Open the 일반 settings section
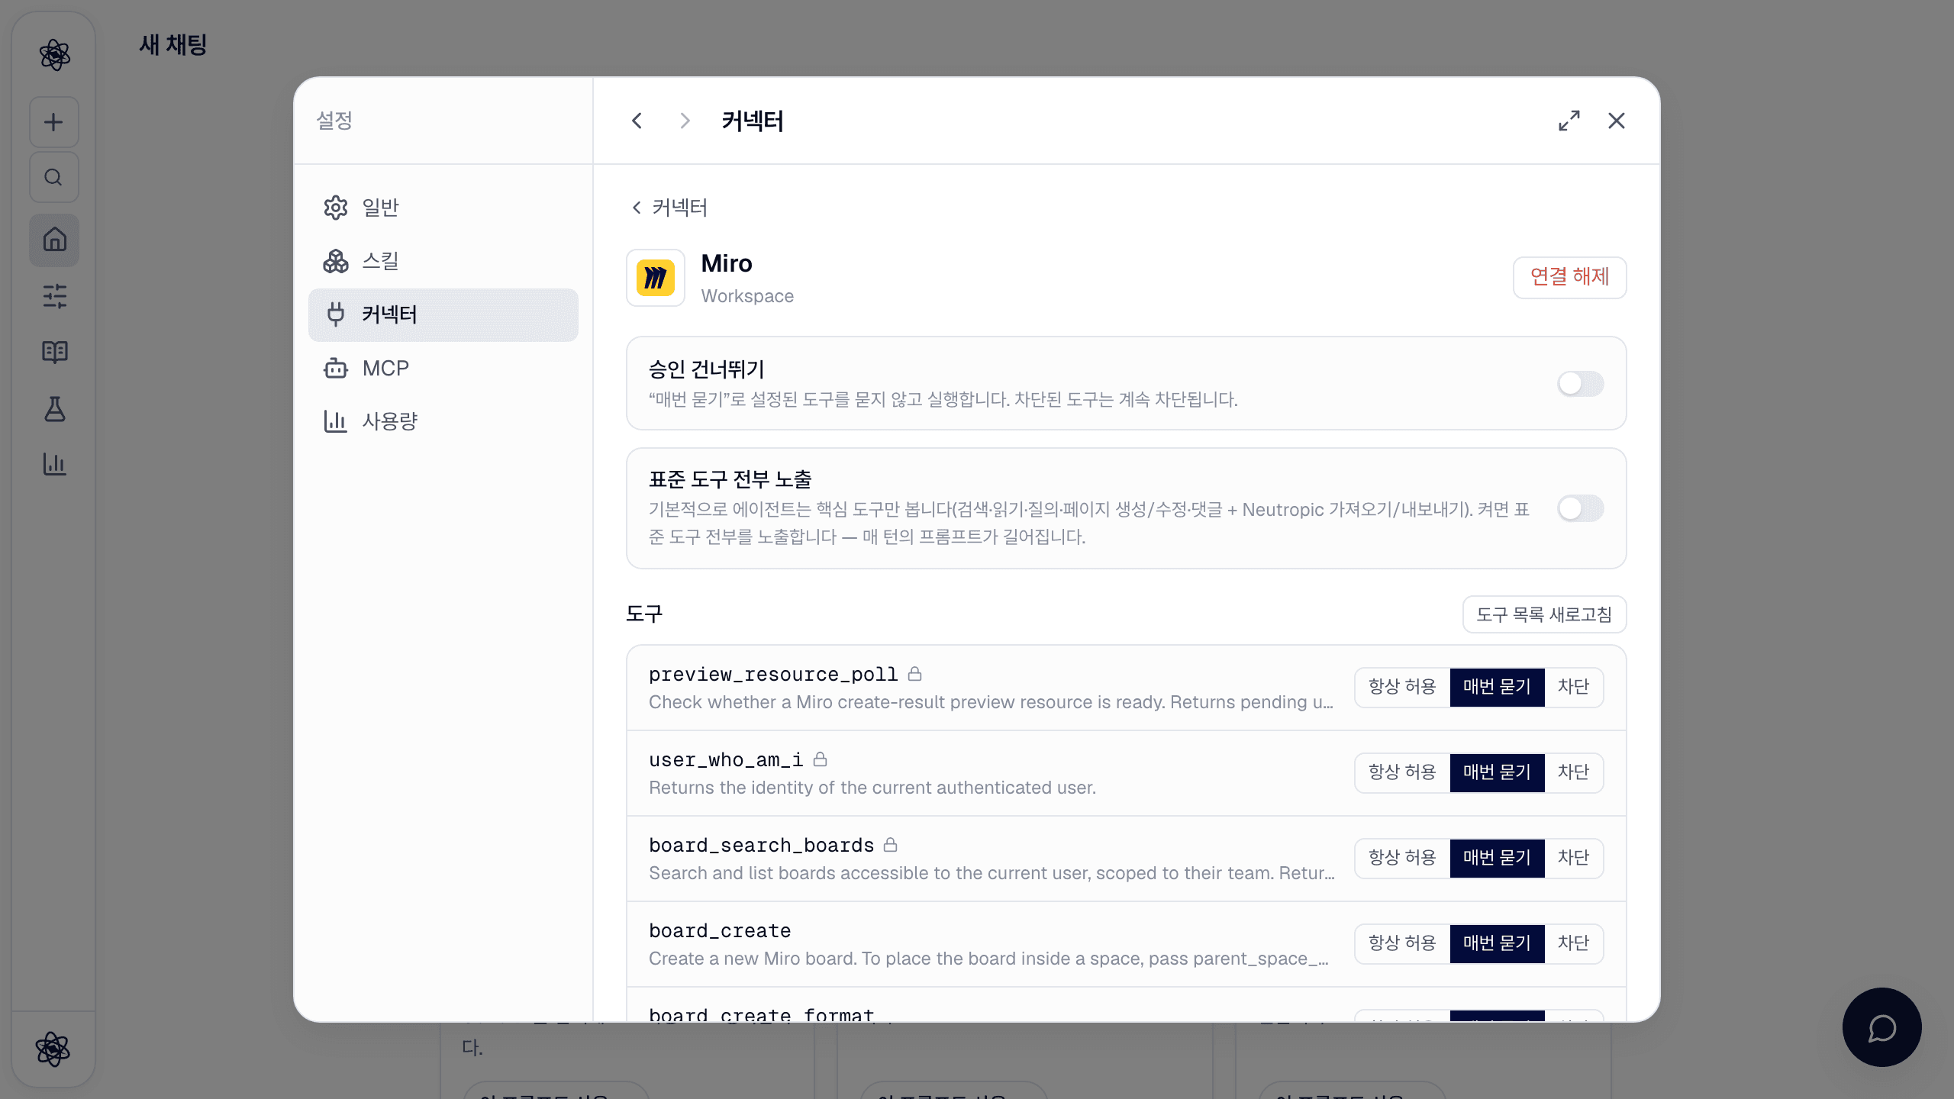The height and width of the screenshot is (1099, 1954). tap(443, 208)
